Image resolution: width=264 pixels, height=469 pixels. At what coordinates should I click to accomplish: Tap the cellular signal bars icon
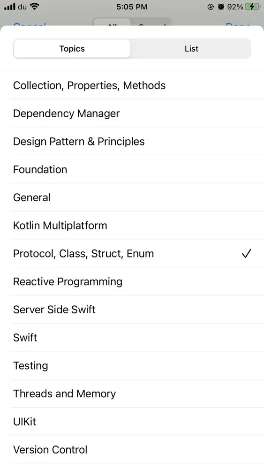tap(10, 7)
